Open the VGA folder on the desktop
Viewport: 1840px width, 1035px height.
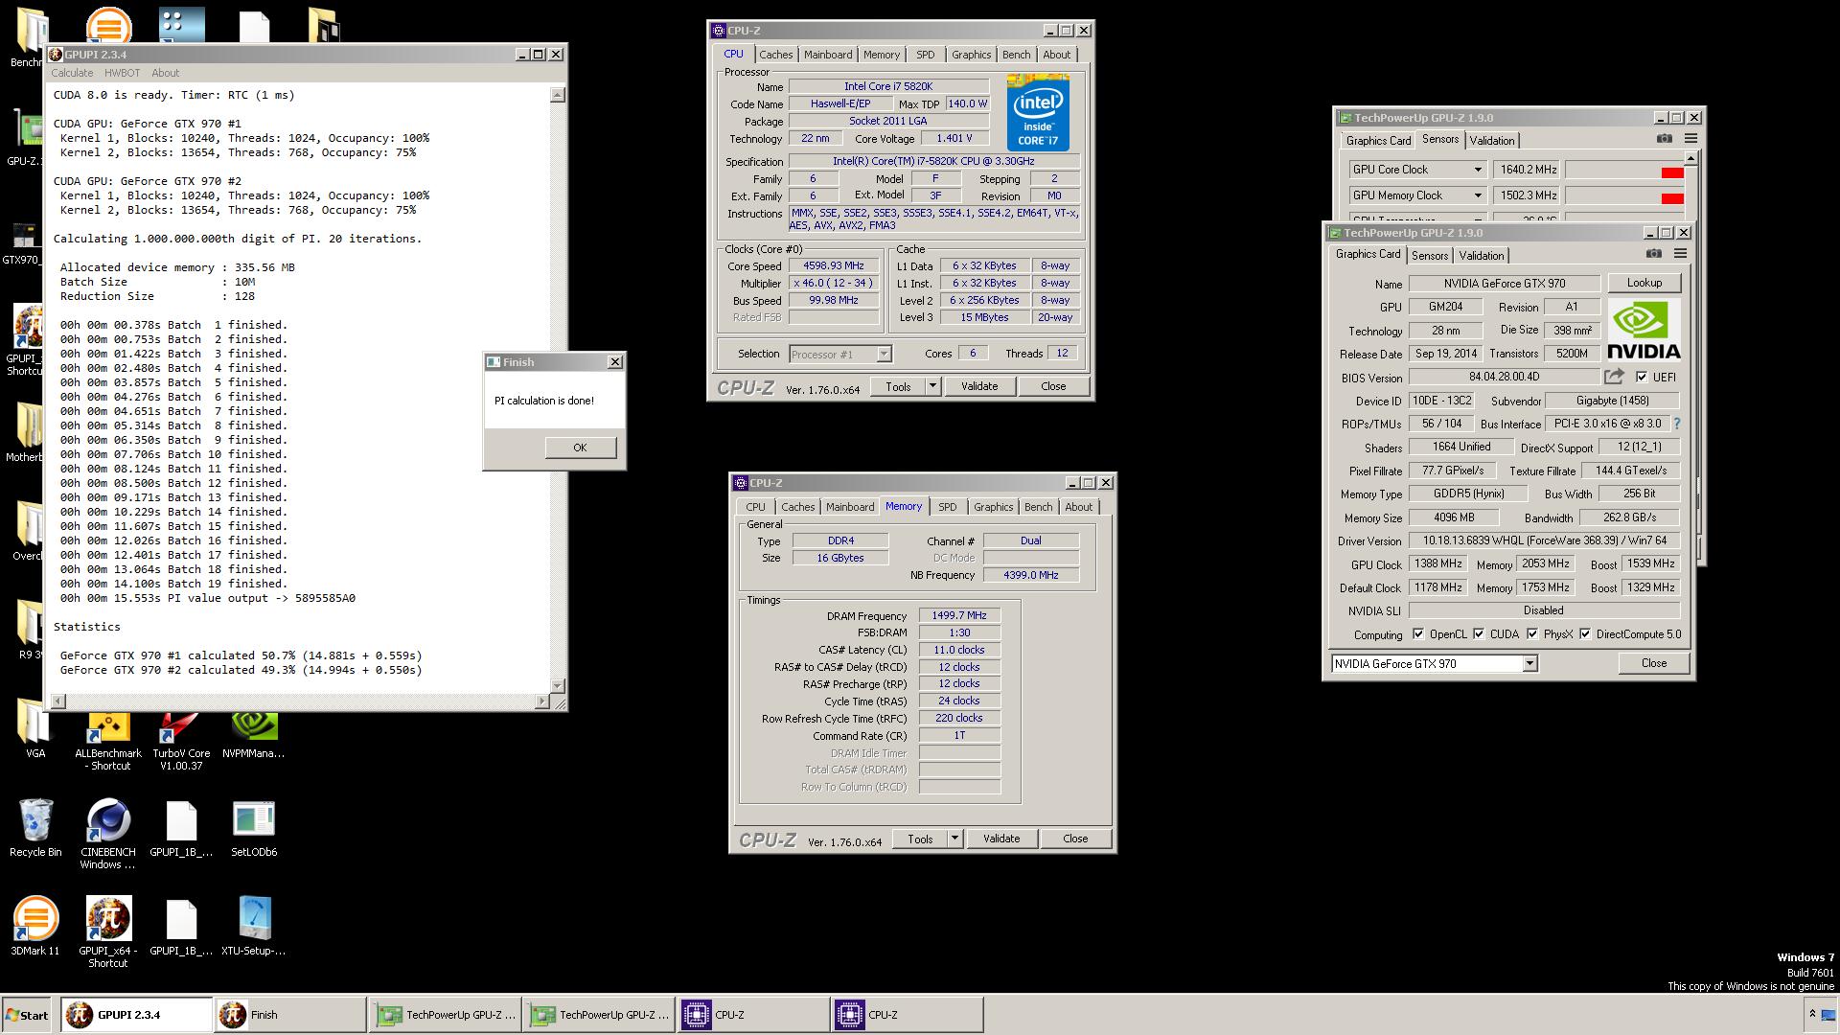pyautogui.click(x=35, y=728)
